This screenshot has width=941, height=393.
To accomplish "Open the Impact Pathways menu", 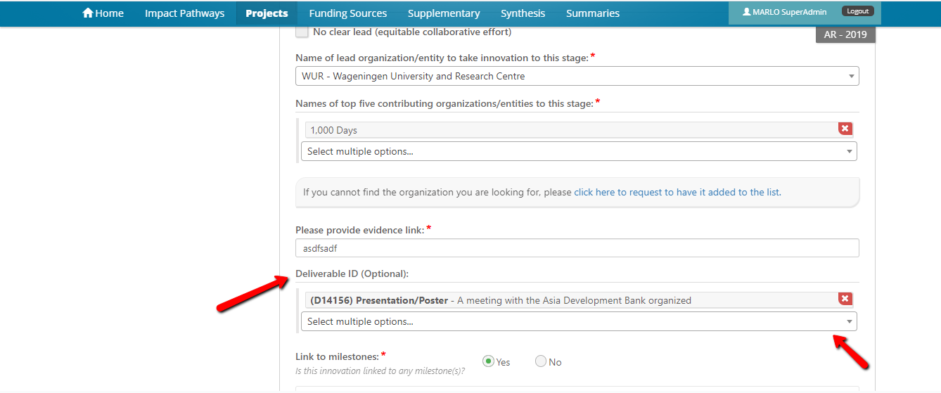I will pos(184,13).
